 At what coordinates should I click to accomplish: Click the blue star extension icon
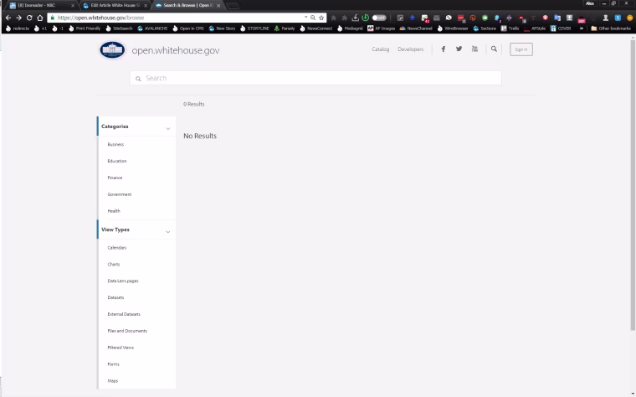tap(412, 18)
